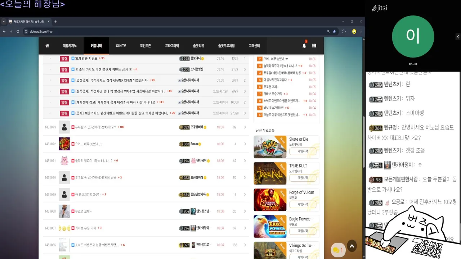Bookmark page with the star icon
The height and width of the screenshot is (259, 461).
[334, 32]
